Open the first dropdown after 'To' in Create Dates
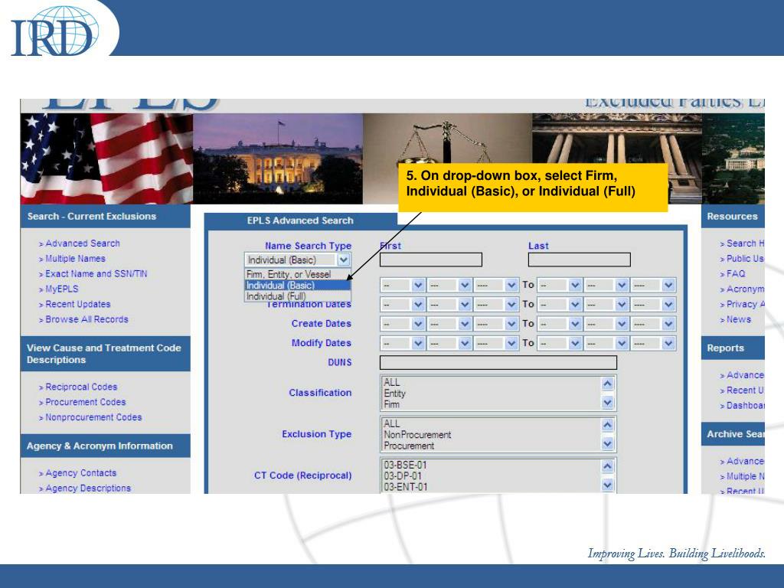The height and width of the screenshot is (588, 784). (x=560, y=324)
